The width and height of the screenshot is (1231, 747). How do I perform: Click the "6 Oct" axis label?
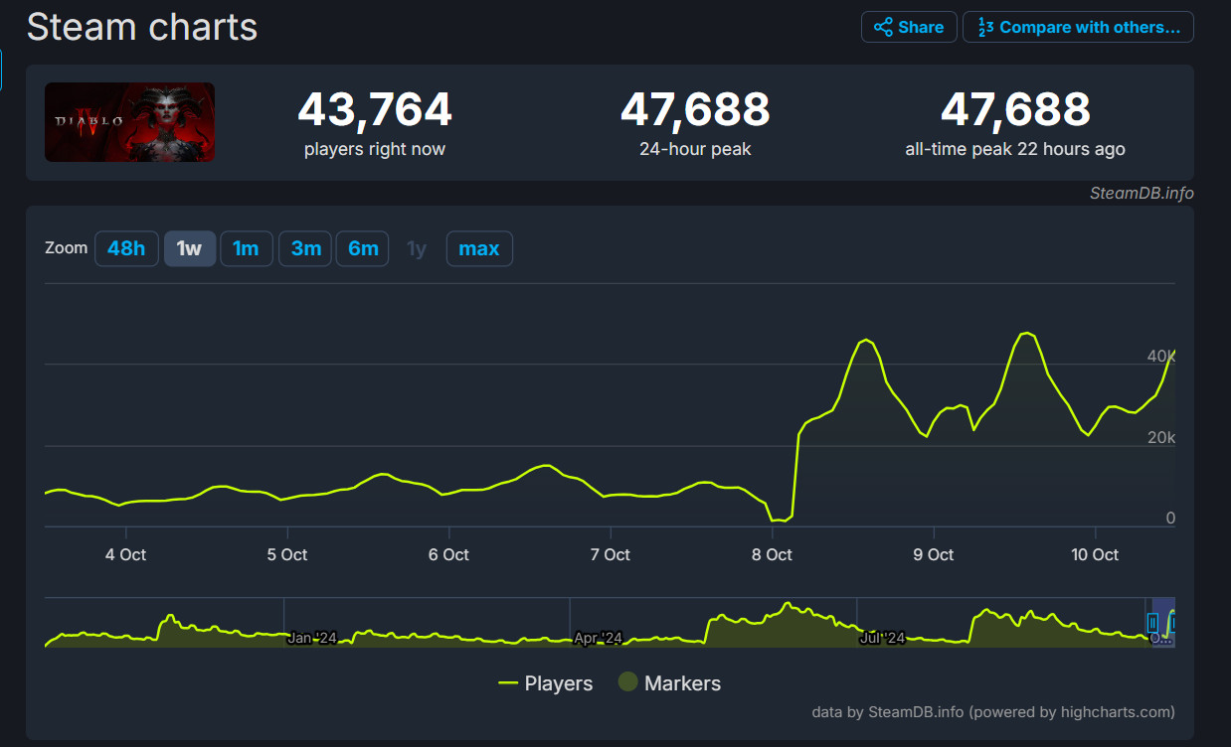tap(448, 554)
